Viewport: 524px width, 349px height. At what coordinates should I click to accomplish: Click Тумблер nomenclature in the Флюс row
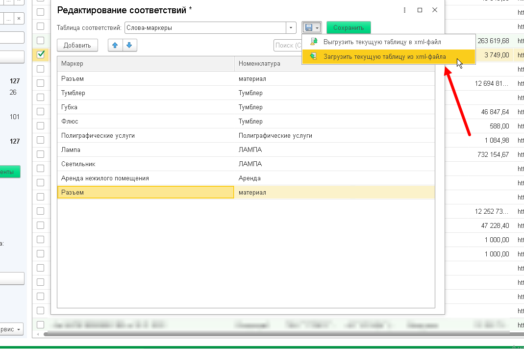[x=334, y=122]
